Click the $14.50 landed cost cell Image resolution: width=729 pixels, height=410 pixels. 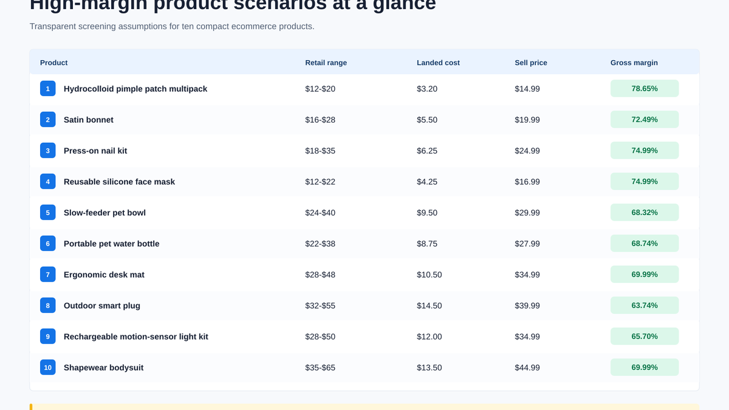point(430,306)
